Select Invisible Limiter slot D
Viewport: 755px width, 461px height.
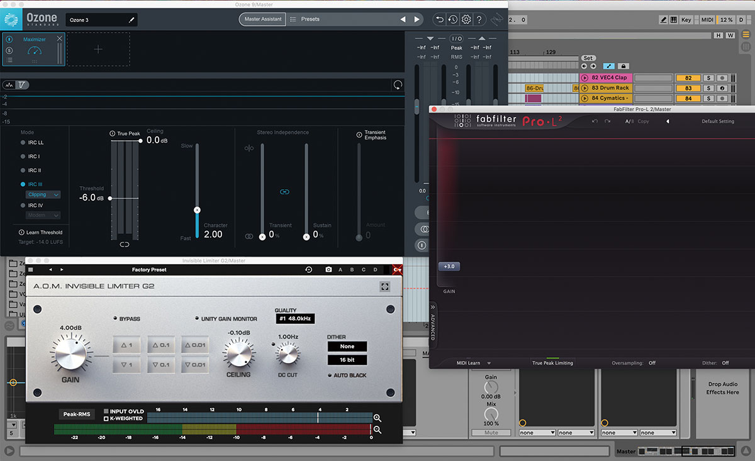pos(376,270)
